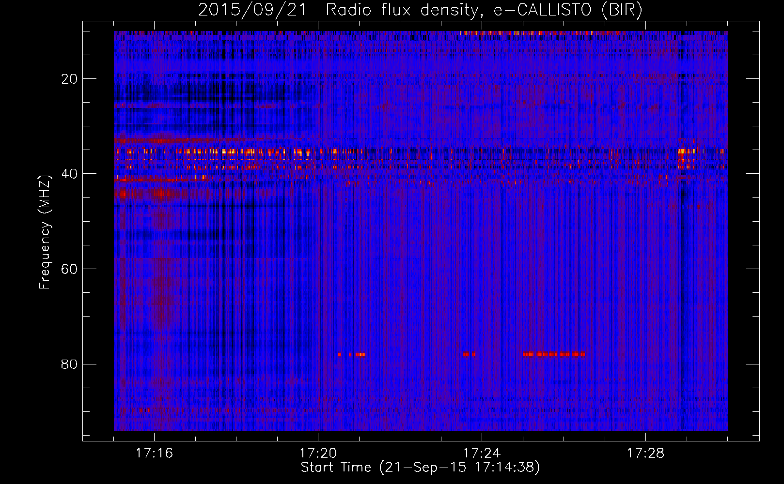Viewport: 784px width, 484px height.
Task: Click the 40 MHz frequency tick label
Action: point(70,174)
